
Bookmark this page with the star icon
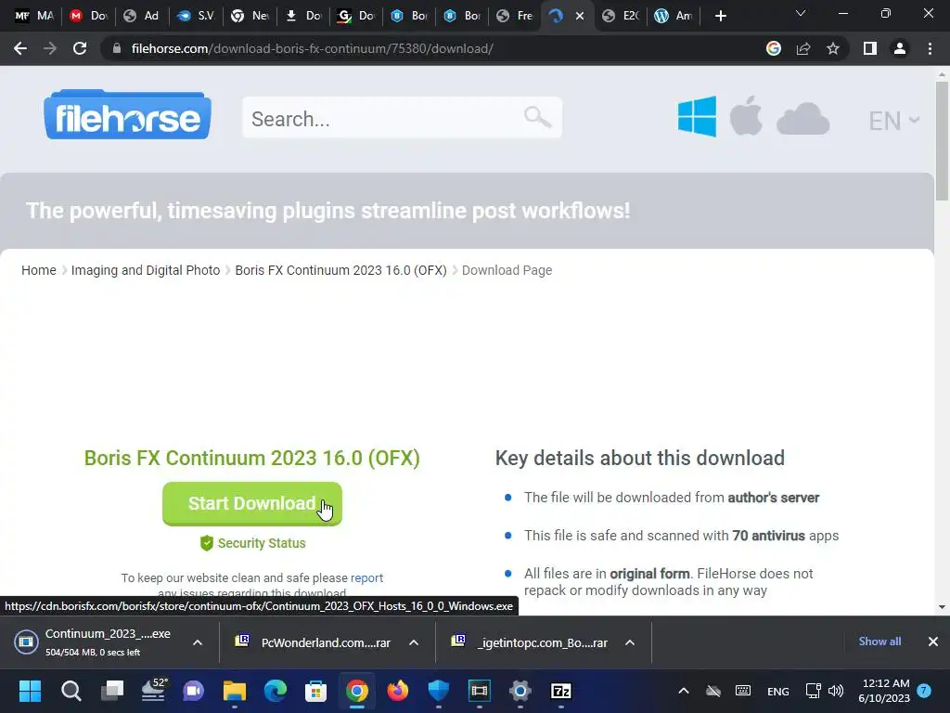coord(833,48)
